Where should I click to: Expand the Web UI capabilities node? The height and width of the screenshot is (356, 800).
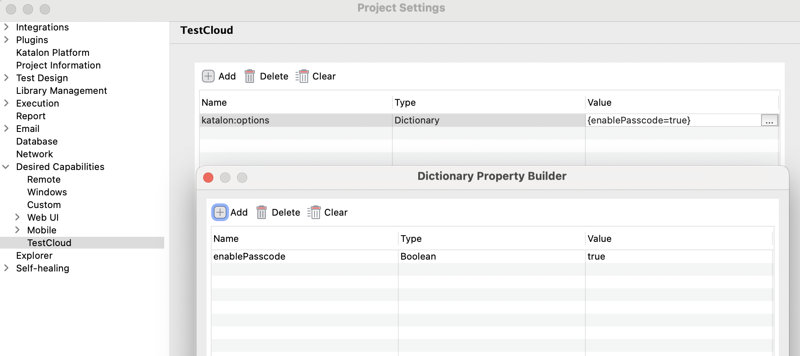[x=17, y=217]
